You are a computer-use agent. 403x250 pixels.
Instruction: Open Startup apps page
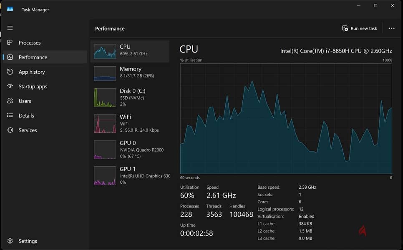point(45,87)
